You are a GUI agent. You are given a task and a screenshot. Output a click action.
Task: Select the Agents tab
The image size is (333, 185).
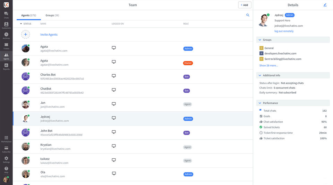coord(28,16)
